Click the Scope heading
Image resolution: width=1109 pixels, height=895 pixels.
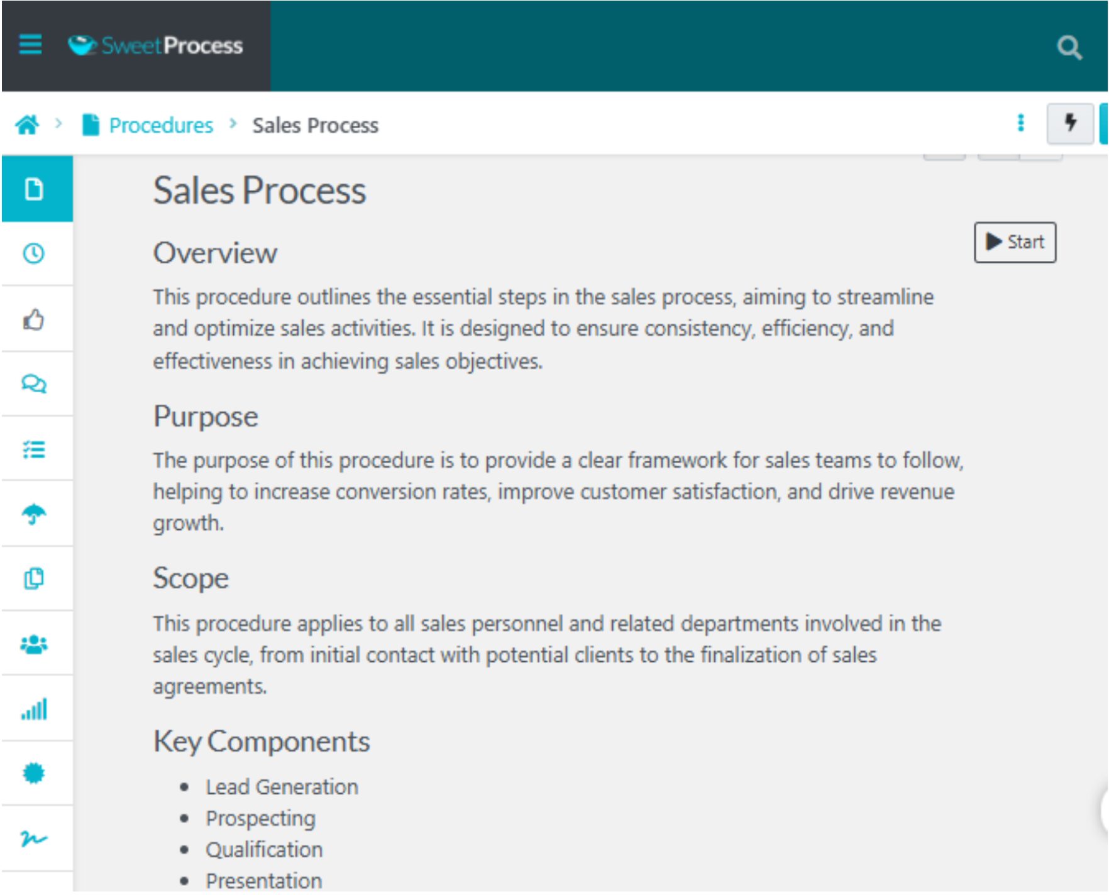click(x=191, y=578)
